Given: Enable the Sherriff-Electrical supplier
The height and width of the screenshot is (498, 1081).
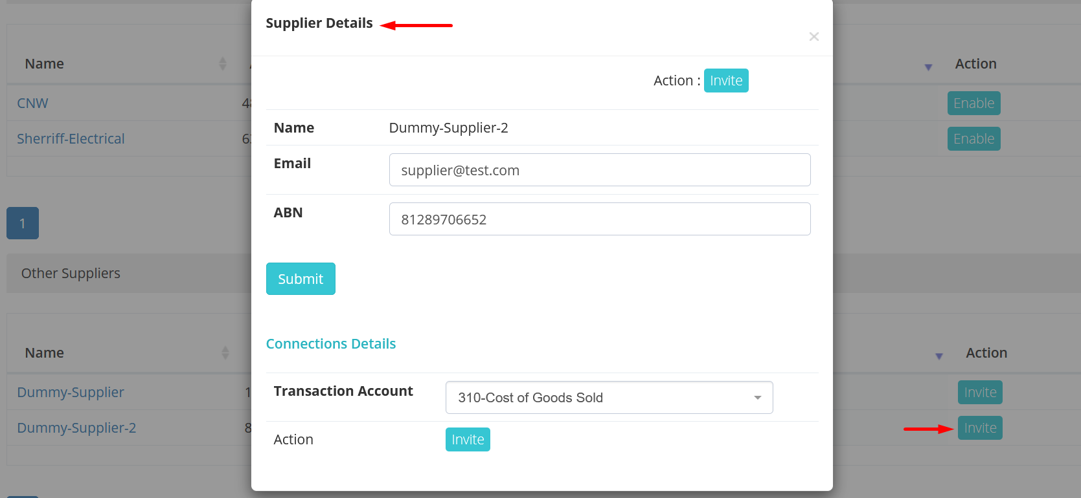Looking at the screenshot, I should pos(973,139).
